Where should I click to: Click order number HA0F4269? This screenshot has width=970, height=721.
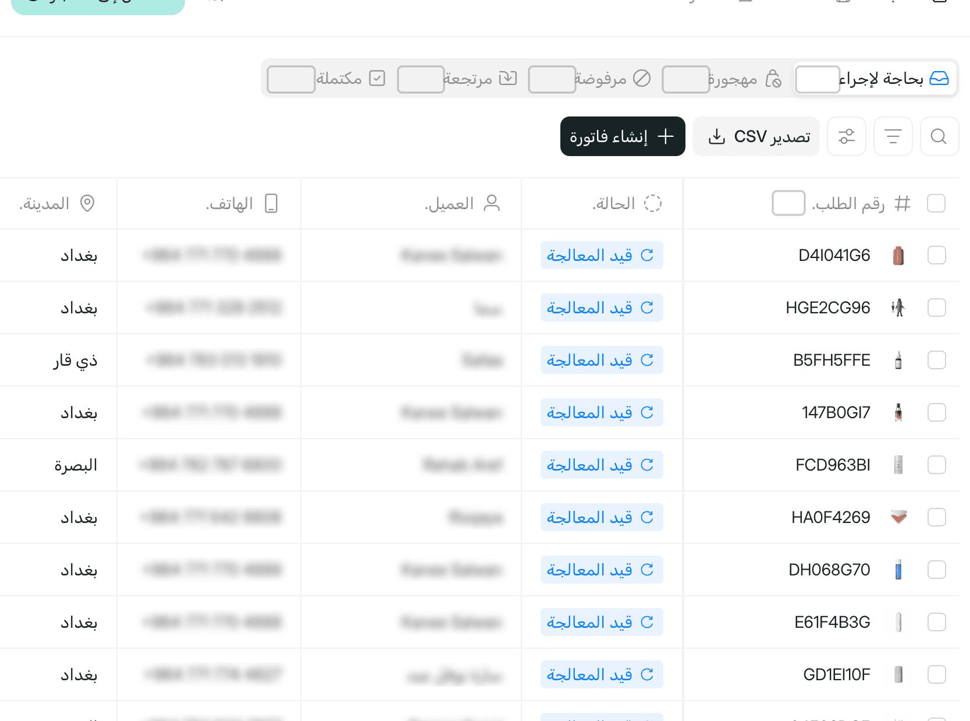coord(831,517)
